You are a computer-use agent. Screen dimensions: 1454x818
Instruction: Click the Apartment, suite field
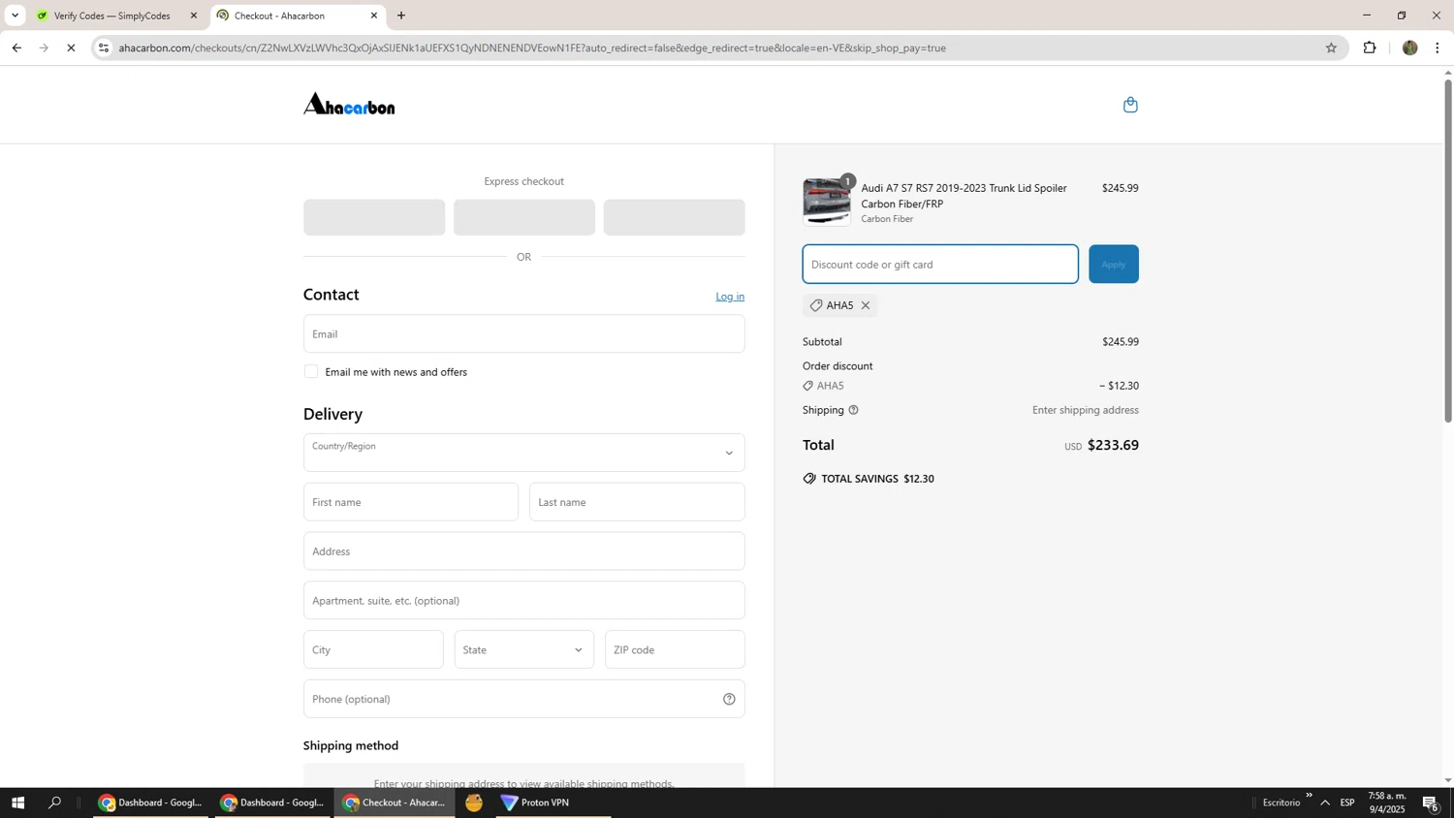[524, 600]
